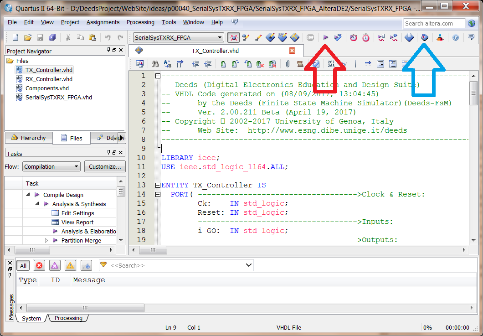Pin the Project Navigator panel
Screen dimensions: 483x336
109,50
